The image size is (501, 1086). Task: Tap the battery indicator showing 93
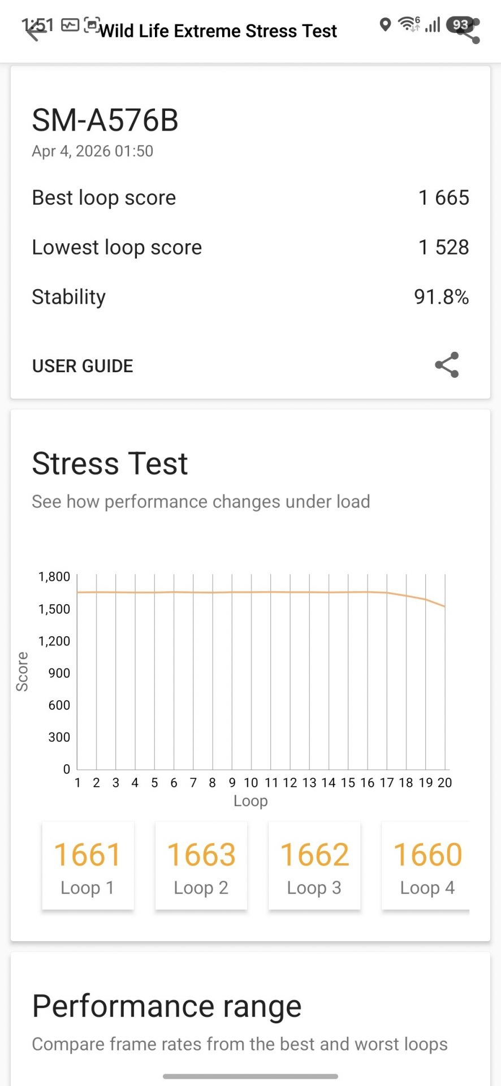[x=460, y=24]
